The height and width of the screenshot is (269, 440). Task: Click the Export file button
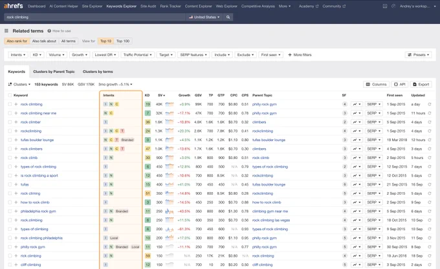(x=421, y=84)
